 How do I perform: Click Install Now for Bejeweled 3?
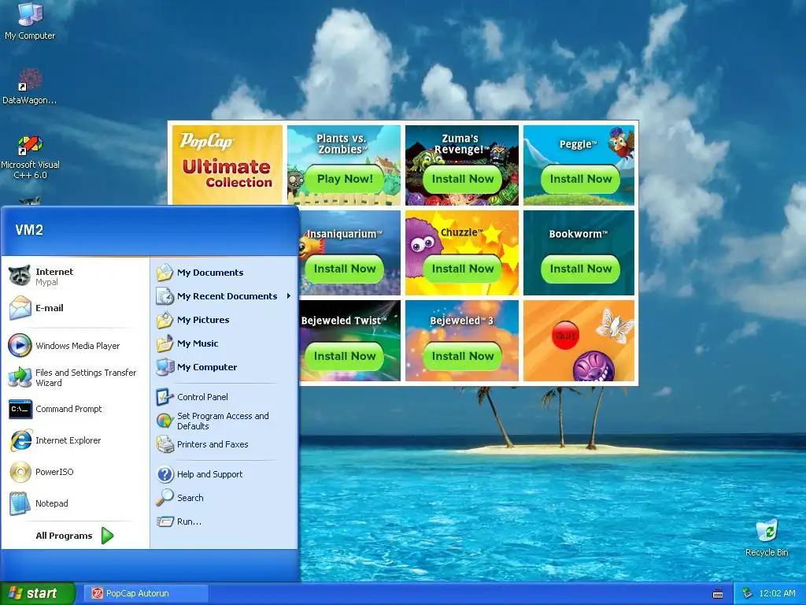(463, 356)
